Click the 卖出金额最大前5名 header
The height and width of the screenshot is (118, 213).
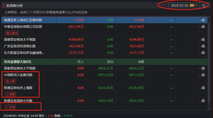pos(18,62)
